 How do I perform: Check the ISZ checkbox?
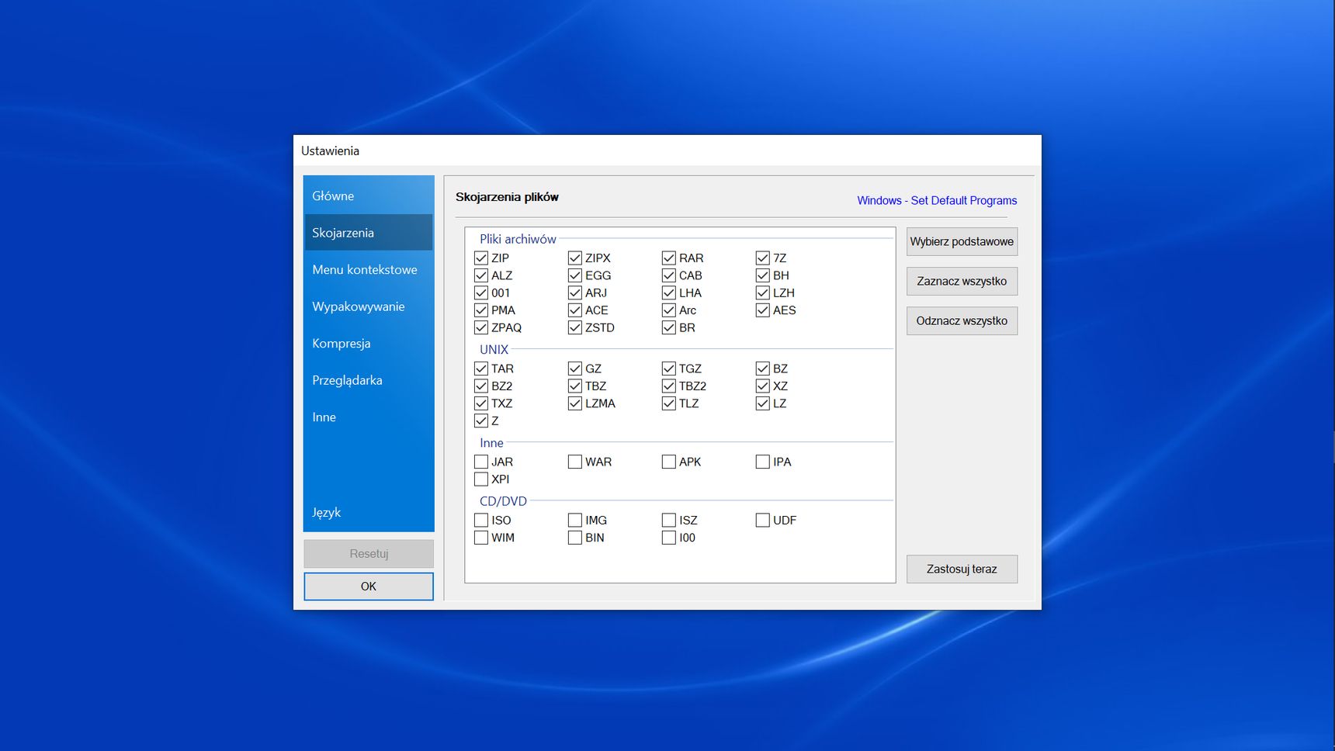(x=669, y=520)
